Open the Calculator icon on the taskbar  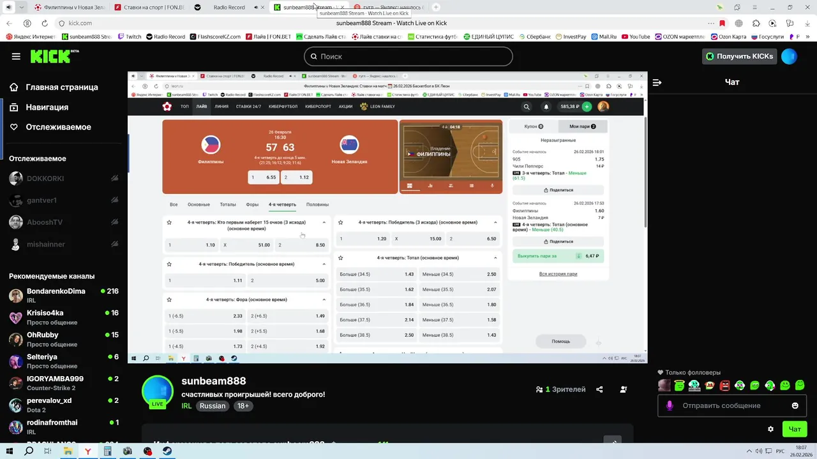[x=107, y=451]
